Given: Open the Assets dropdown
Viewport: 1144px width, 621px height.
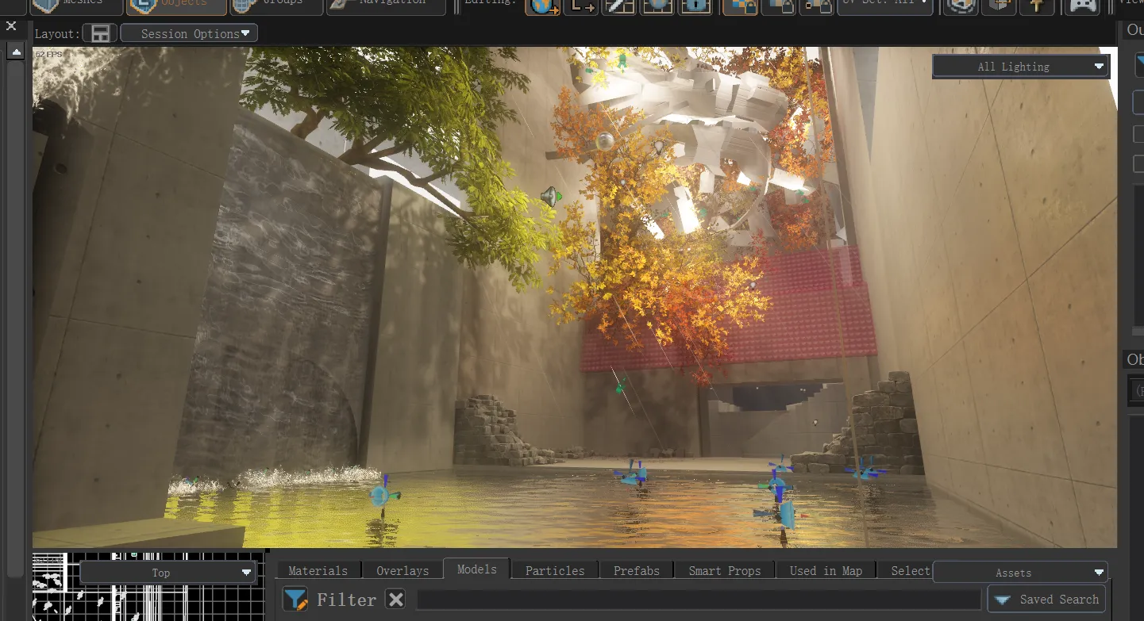Looking at the screenshot, I should [x=1021, y=572].
